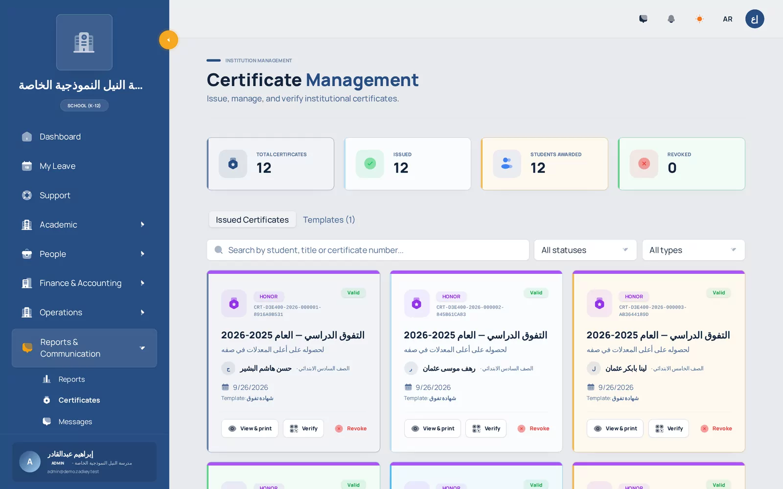Click the Revoked red X icon
783x489 pixels.
click(x=644, y=164)
